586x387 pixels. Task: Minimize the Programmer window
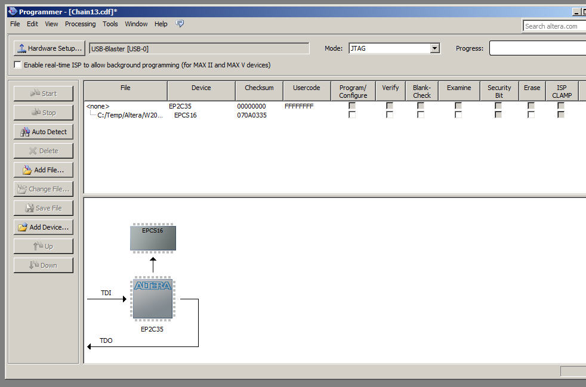[576, 12]
